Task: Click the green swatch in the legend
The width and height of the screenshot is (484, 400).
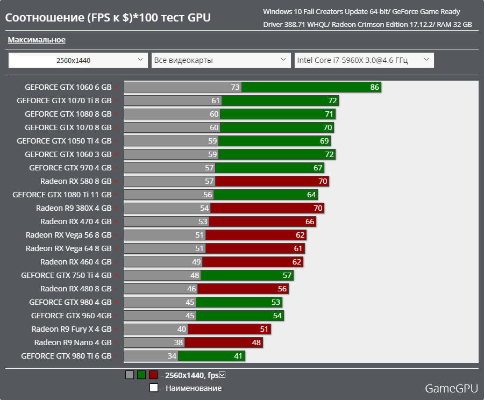Action: (141, 375)
